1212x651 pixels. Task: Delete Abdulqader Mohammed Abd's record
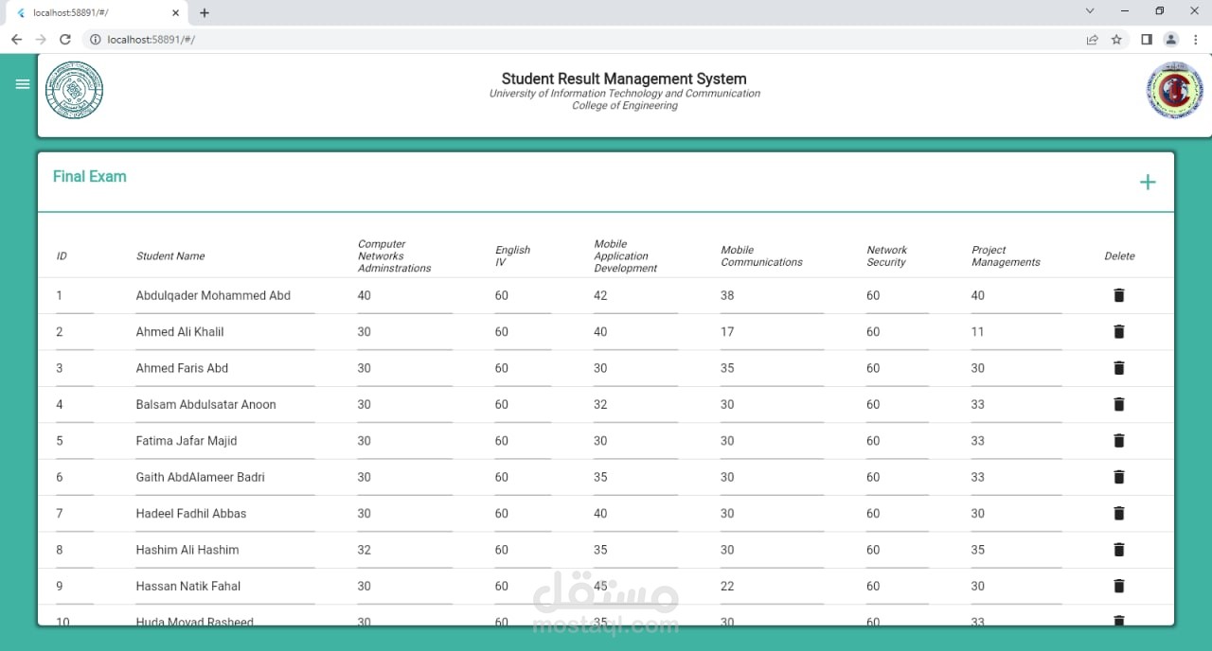click(1118, 295)
